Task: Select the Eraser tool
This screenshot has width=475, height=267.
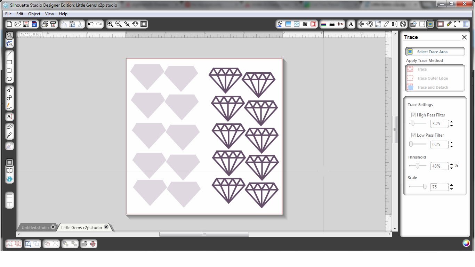Action: 9,127
